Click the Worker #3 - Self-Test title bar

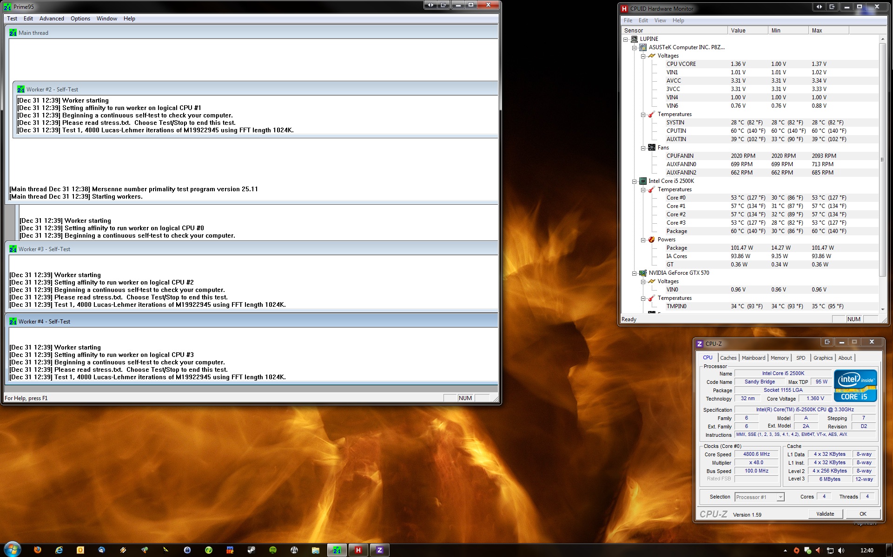[x=251, y=249]
